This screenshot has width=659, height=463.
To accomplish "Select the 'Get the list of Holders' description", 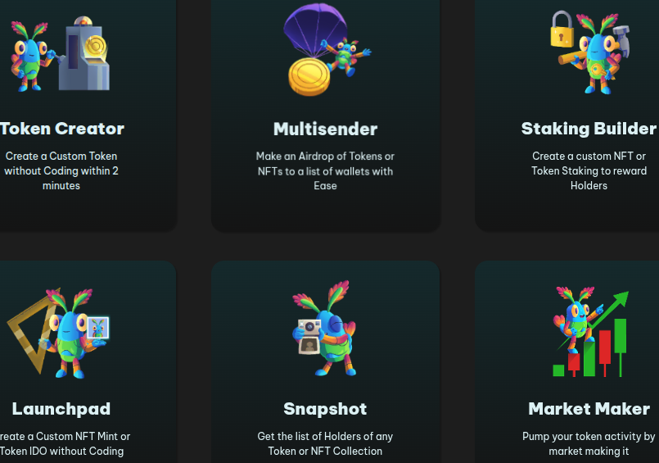I will (325, 443).
